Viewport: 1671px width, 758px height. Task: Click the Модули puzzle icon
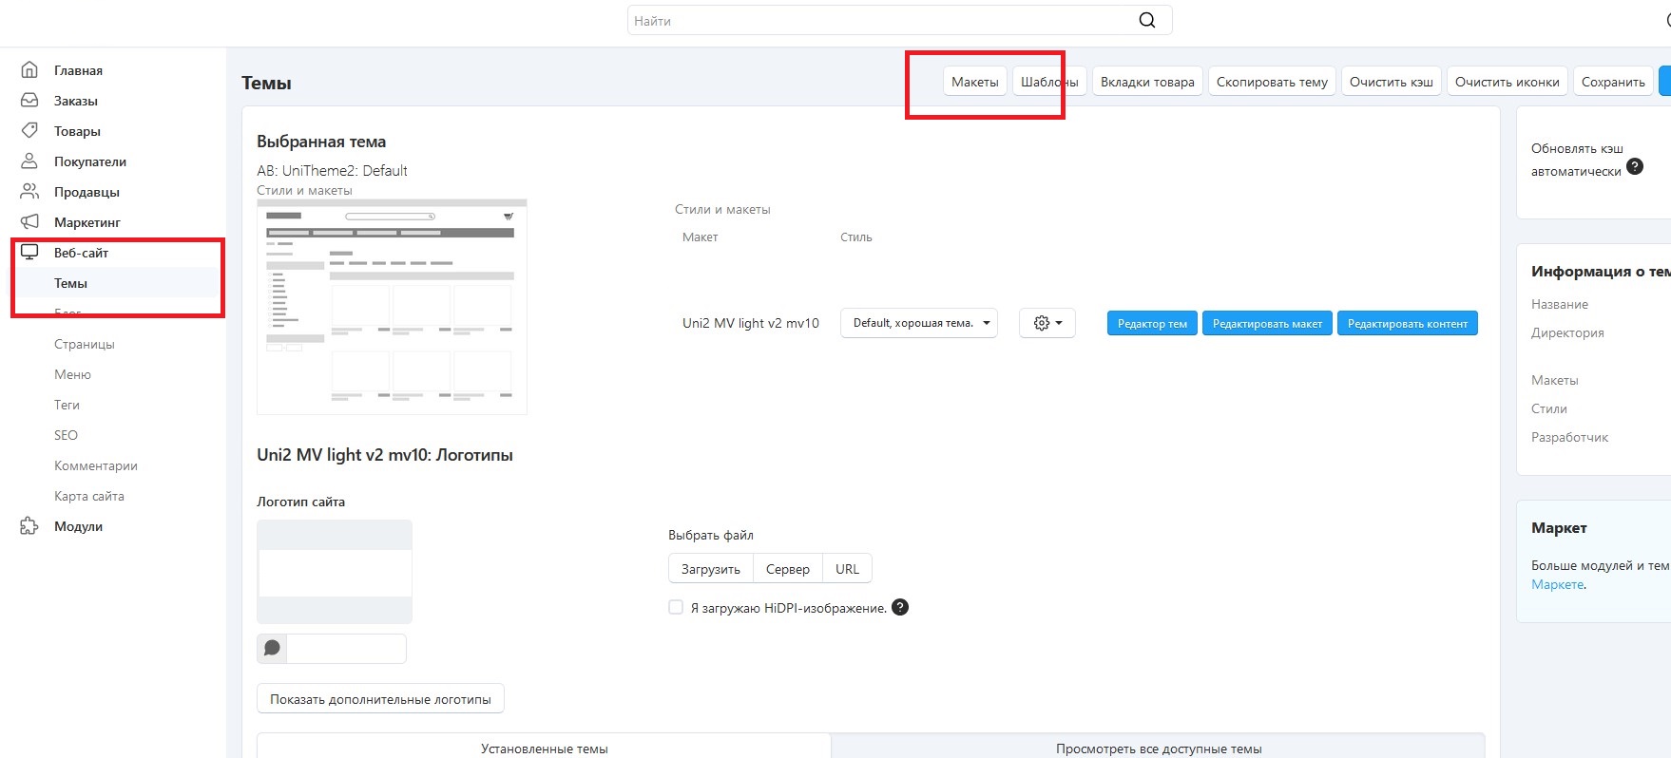pos(29,526)
